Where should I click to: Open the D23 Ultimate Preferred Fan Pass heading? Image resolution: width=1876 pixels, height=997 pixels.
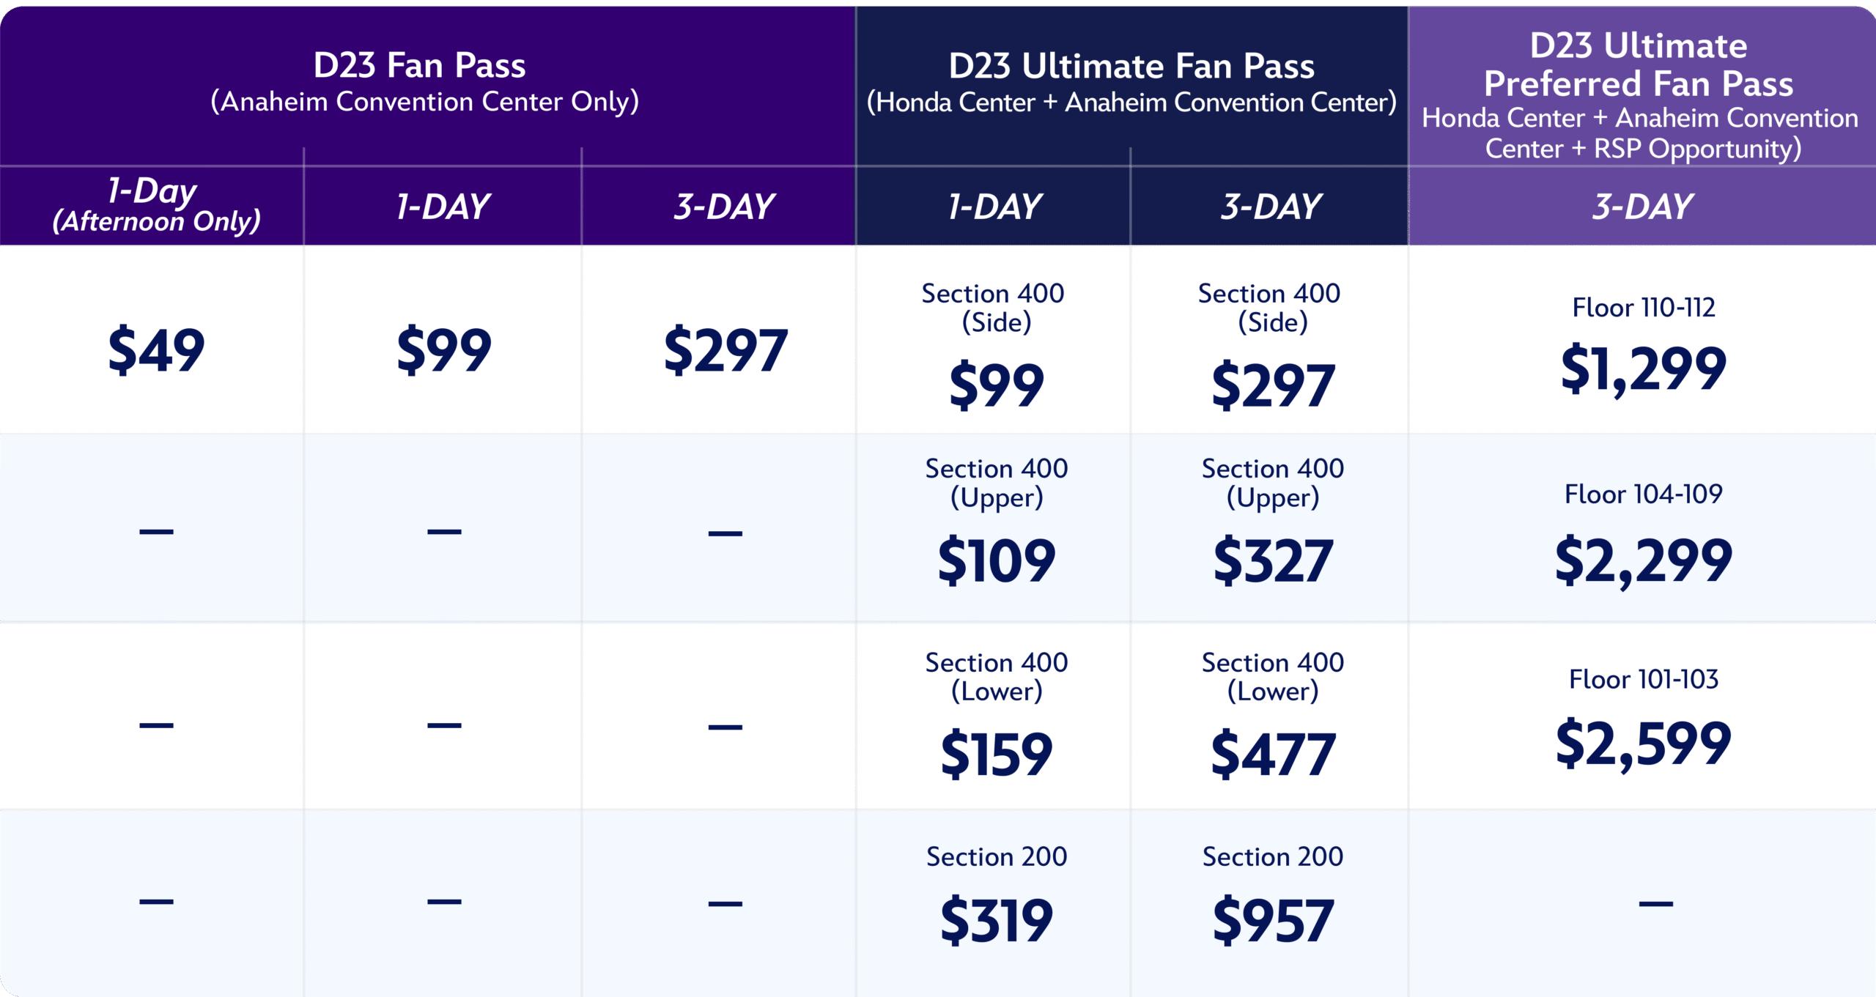[1639, 64]
